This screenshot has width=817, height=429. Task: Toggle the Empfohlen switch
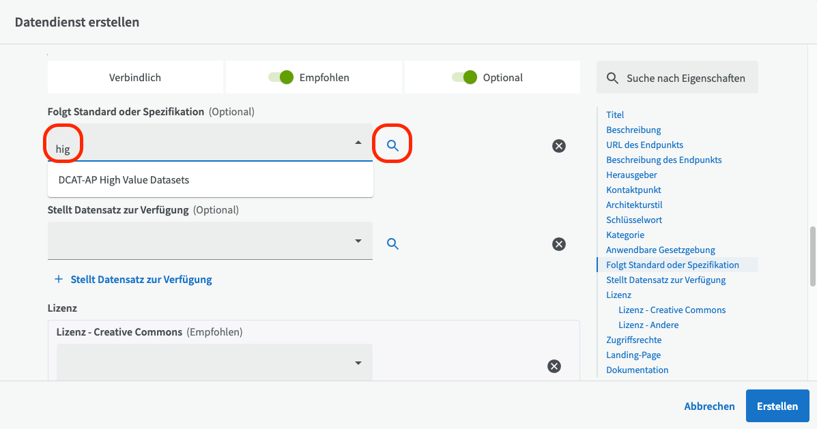[x=281, y=78]
